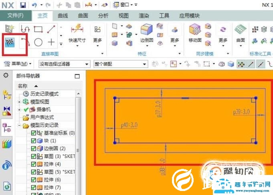Switch to the 曲线 tab
The width and height of the screenshot is (273, 195).
[63, 16]
